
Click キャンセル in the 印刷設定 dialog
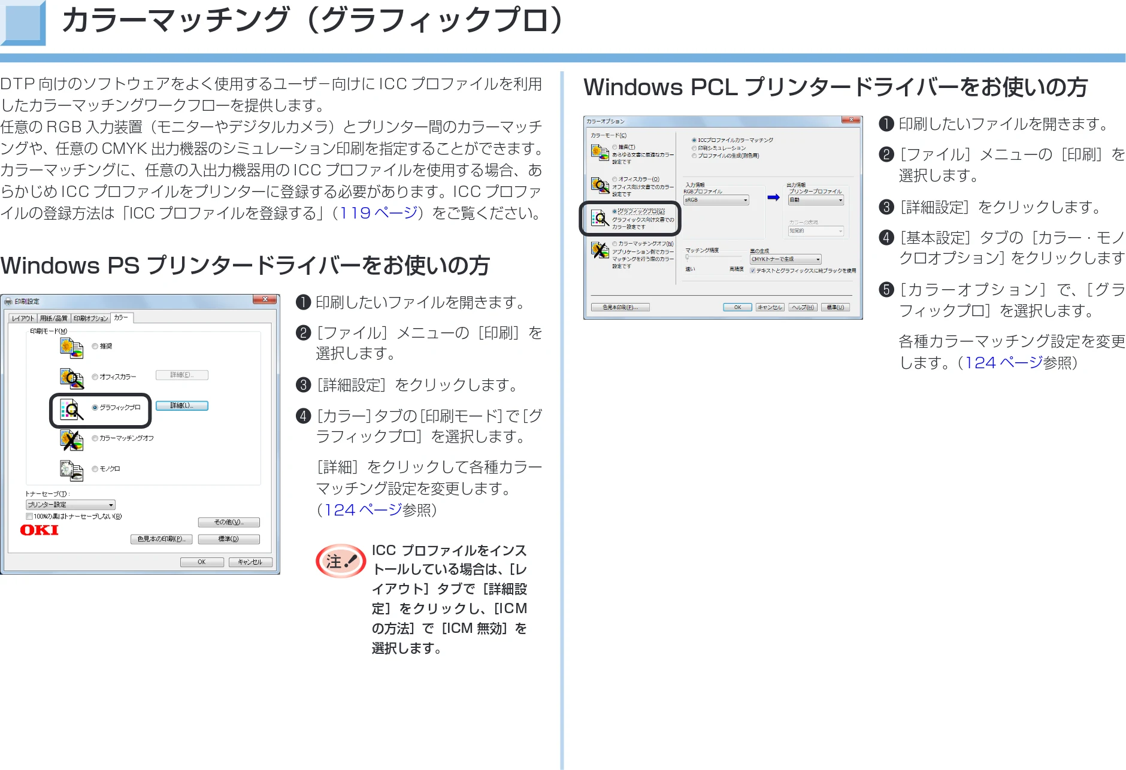click(x=250, y=562)
